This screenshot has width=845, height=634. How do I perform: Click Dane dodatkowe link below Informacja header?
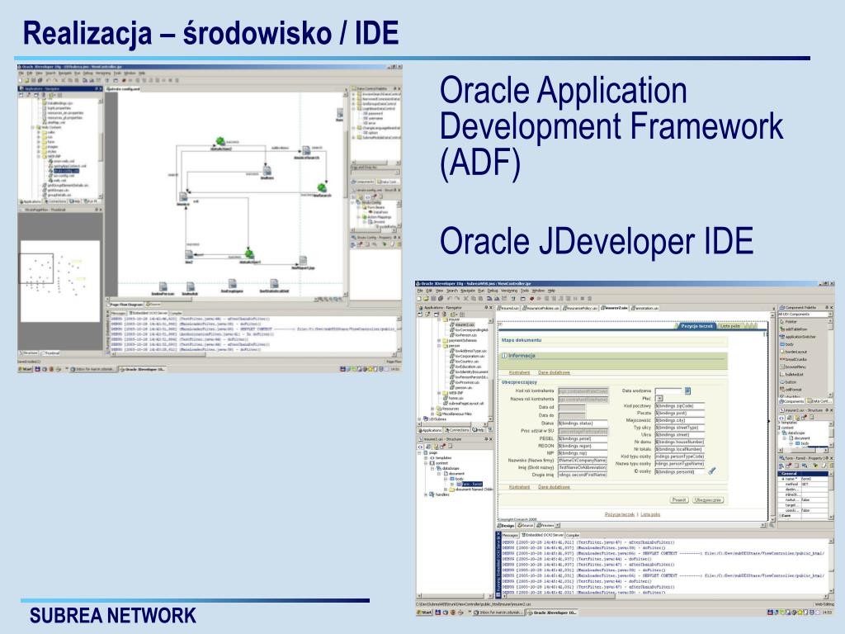point(554,372)
